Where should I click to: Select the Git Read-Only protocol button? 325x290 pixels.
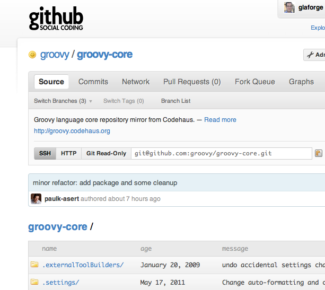click(x=106, y=153)
